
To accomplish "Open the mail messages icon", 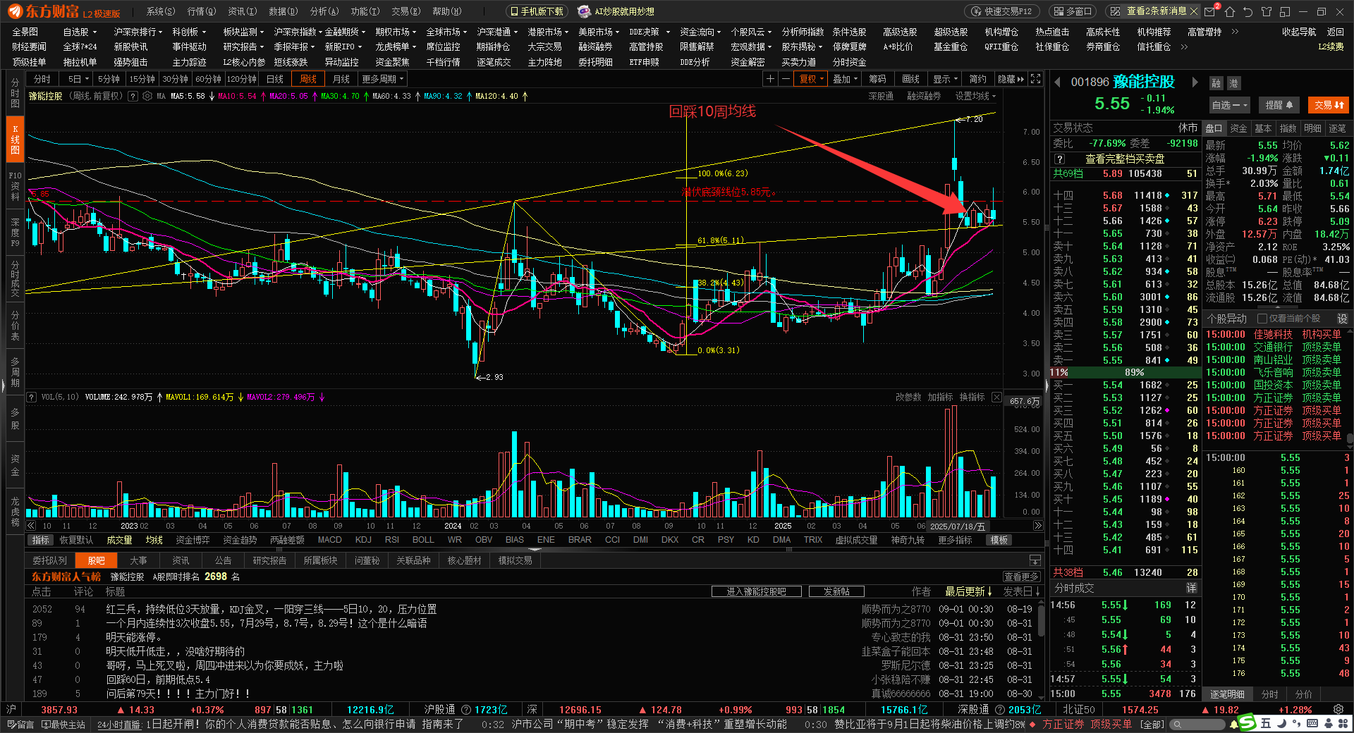I will [x=1211, y=11].
